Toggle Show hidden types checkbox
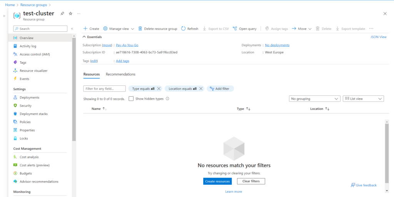This screenshot has width=394, height=197. click(x=131, y=98)
